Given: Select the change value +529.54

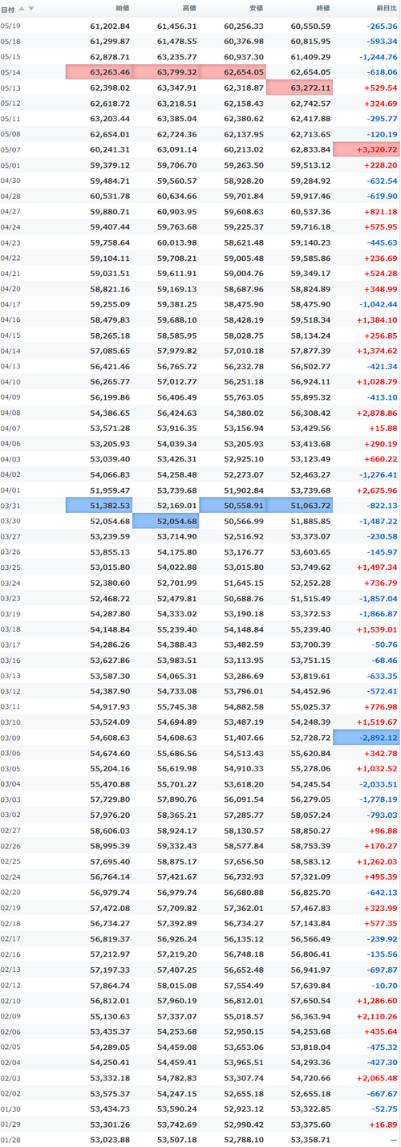Looking at the screenshot, I should 379,87.
